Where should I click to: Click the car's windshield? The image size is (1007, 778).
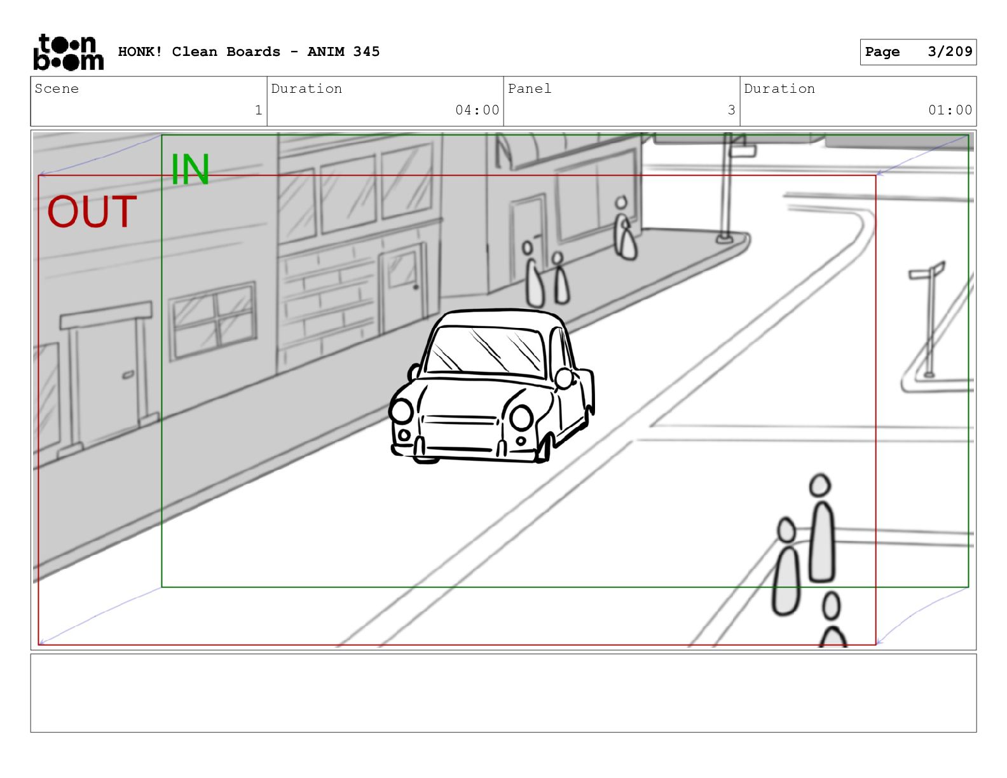tap(486, 350)
